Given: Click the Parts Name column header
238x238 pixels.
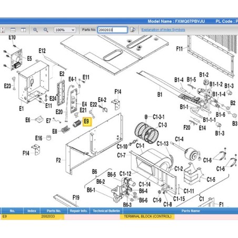Looking at the screenshot, I should (x=191, y=211).
